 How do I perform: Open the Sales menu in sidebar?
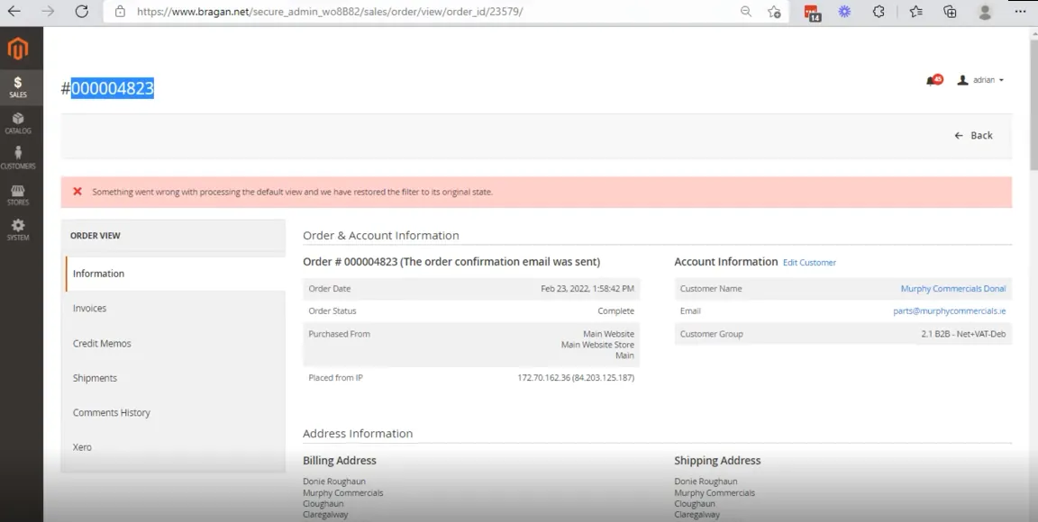[18, 87]
